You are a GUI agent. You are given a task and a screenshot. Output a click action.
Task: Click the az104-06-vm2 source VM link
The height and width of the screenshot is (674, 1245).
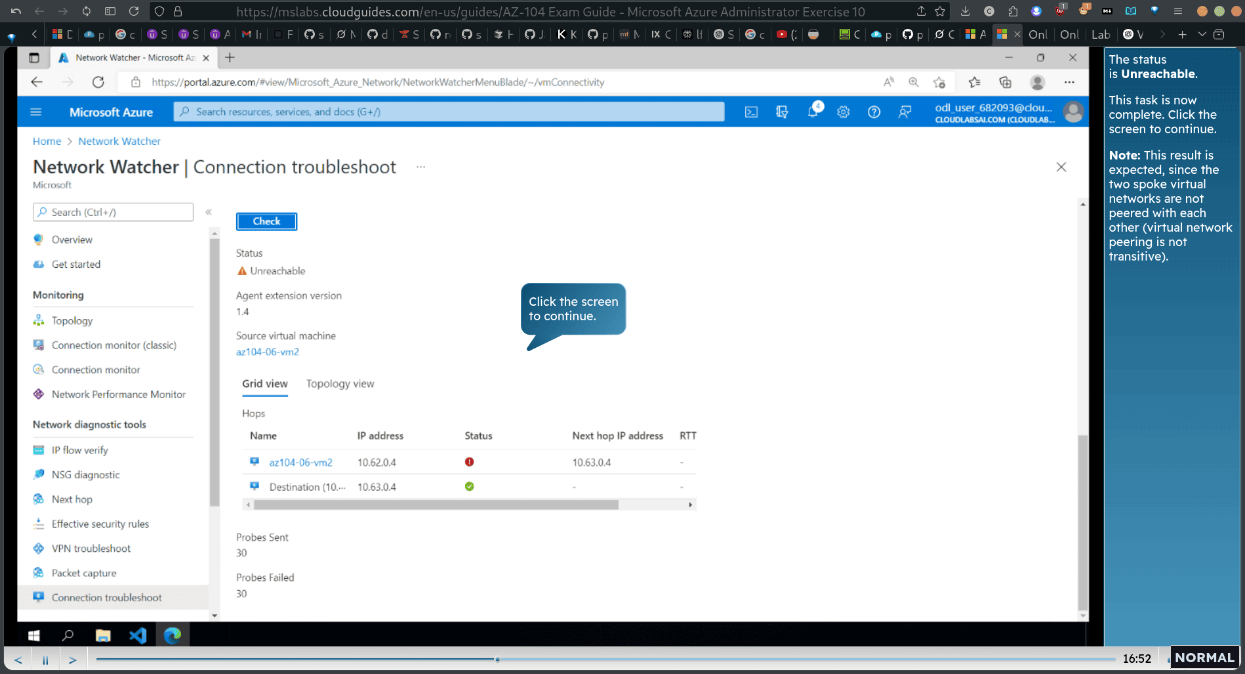click(268, 352)
